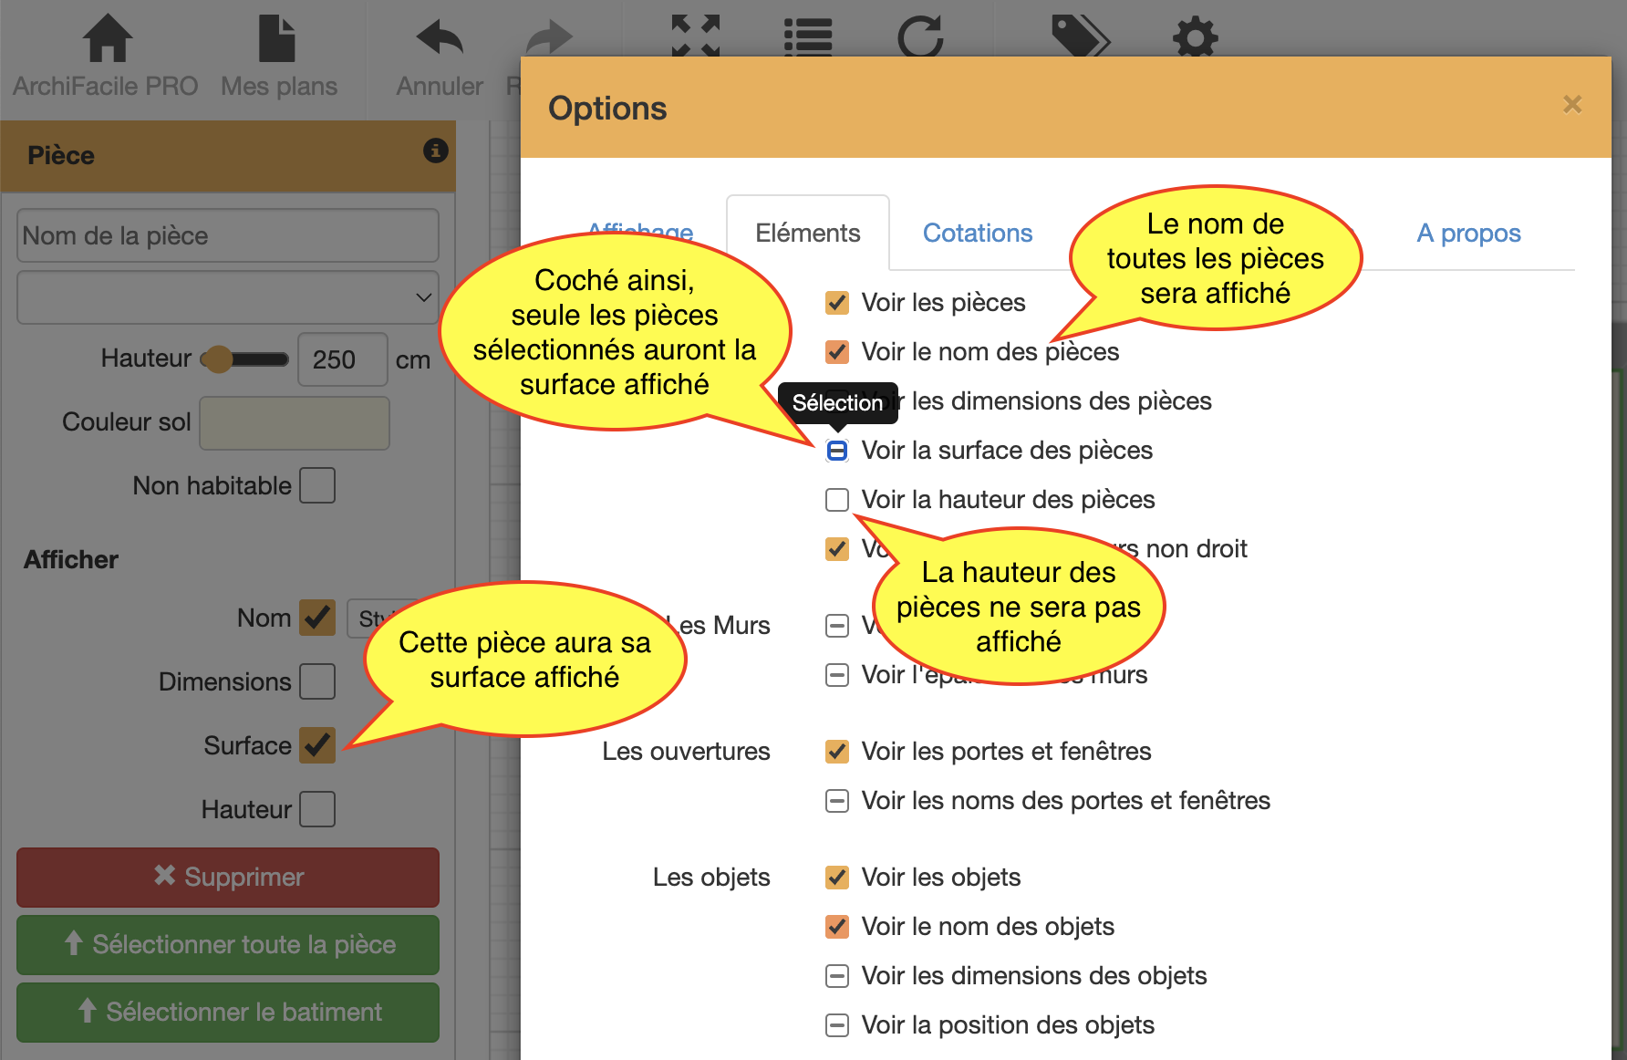Uncheck Voir le nom des pièces
The image size is (1627, 1060).
pyautogui.click(x=836, y=352)
